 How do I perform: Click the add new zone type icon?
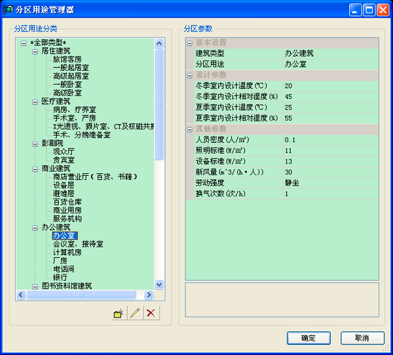coord(118,314)
